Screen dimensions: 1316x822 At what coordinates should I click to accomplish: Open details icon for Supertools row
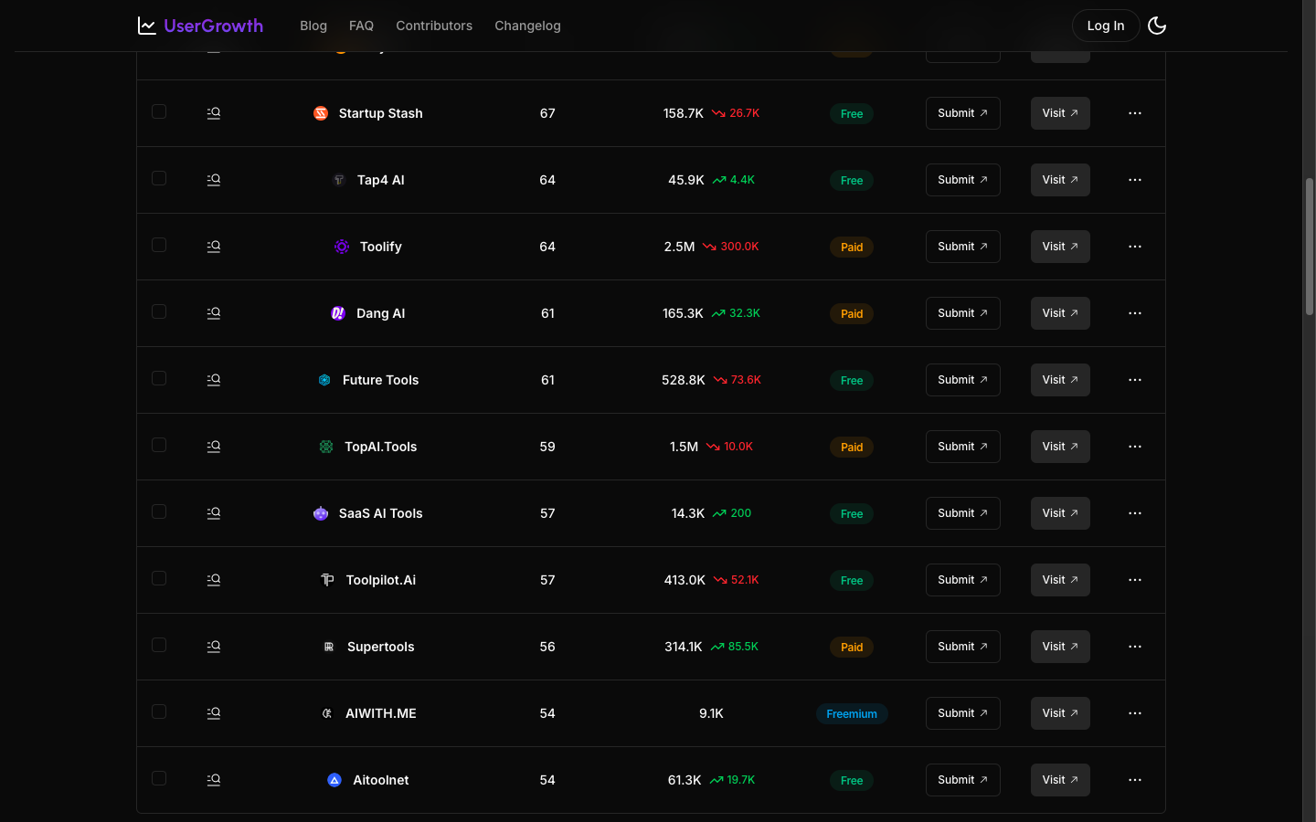[214, 647]
